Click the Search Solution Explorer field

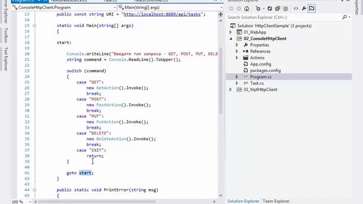[284, 18]
